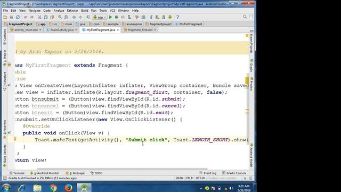Click FragmentProject in the breadcrumb bar

(19, 24)
